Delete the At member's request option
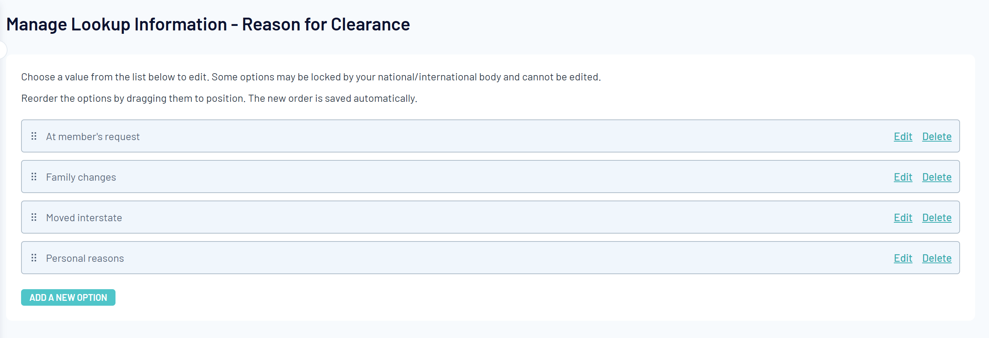 click(x=936, y=136)
